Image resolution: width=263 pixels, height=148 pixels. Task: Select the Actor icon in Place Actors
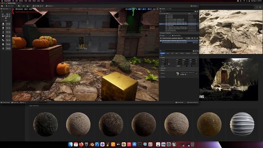pos(3,24)
